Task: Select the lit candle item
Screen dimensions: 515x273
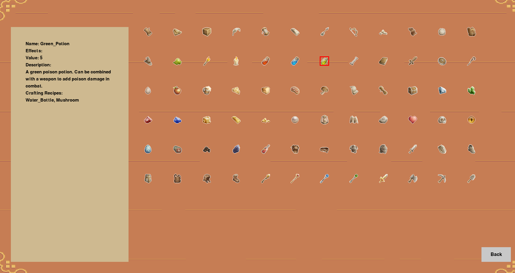Action: coord(236,61)
